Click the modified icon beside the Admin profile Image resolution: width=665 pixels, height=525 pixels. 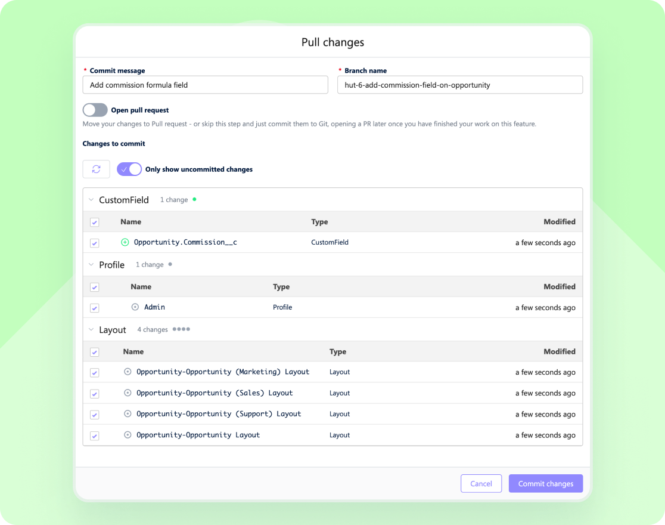coord(135,307)
